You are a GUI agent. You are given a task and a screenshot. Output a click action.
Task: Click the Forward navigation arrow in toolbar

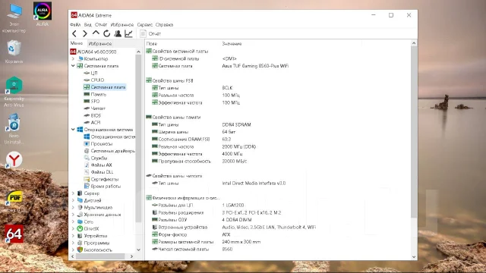85,33
